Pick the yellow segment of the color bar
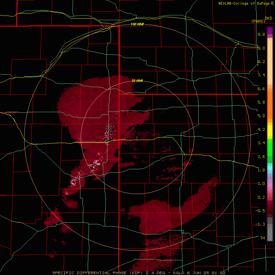The width and height of the screenshot is (275, 275). point(270,131)
